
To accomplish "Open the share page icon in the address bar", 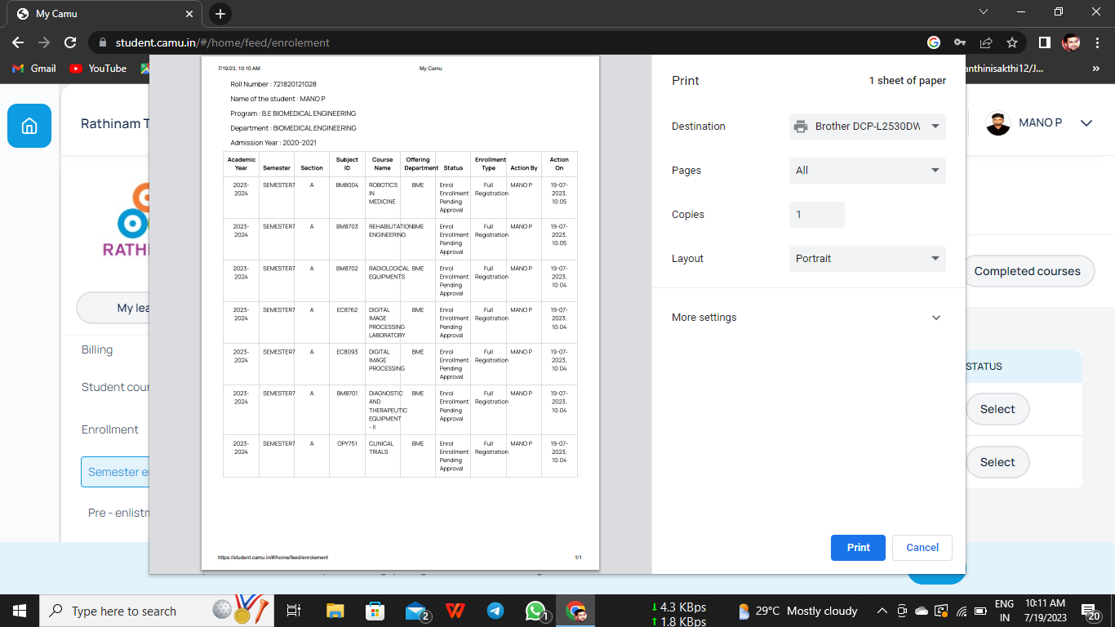I will pos(986,42).
